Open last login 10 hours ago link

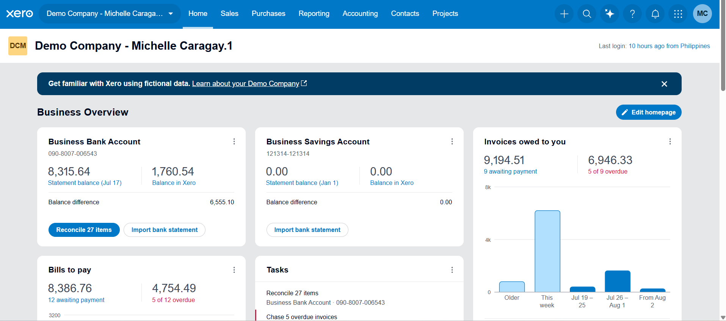tap(669, 46)
